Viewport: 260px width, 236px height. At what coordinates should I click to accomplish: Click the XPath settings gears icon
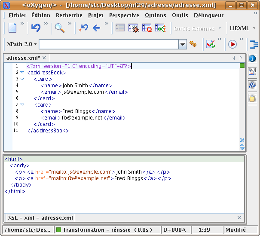coord(193,44)
